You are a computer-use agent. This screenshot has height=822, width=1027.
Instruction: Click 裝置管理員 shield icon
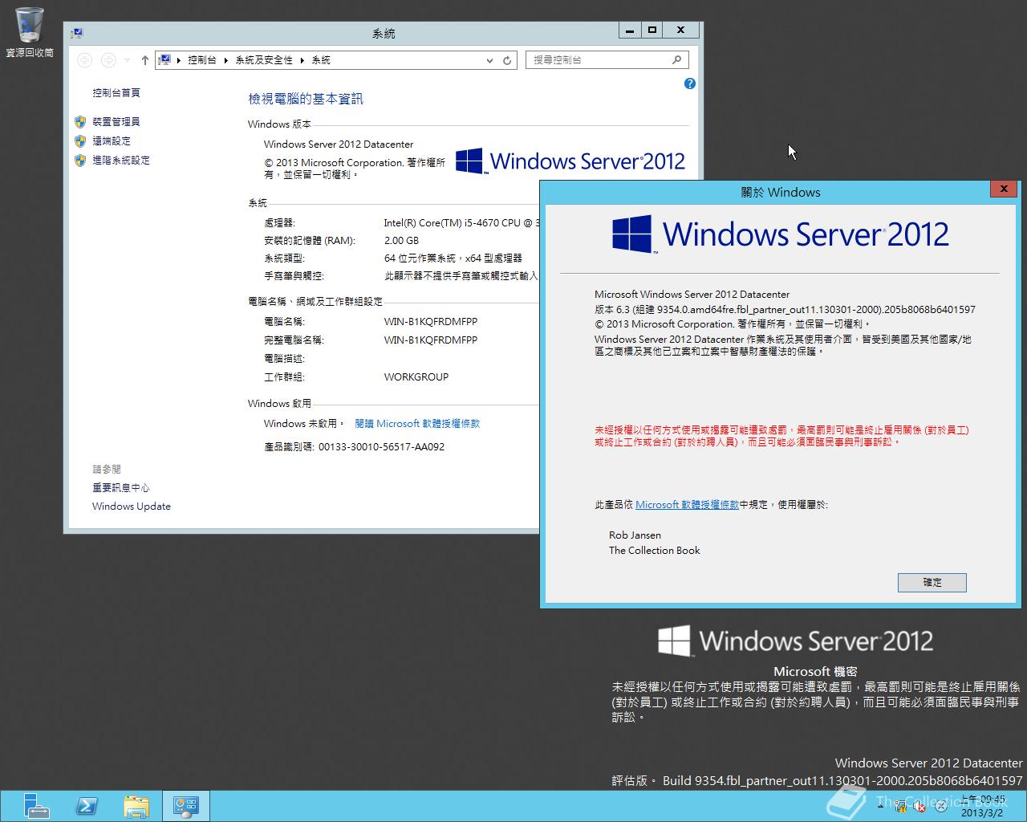pyautogui.click(x=80, y=122)
